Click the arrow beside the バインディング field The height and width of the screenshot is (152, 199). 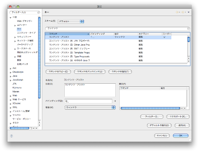click(115, 101)
